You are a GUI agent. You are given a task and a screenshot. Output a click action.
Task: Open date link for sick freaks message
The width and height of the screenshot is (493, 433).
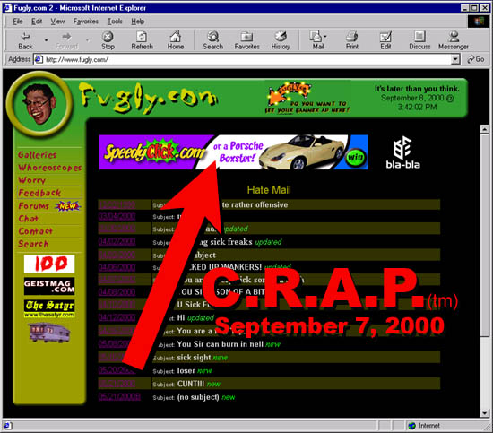tap(117, 242)
